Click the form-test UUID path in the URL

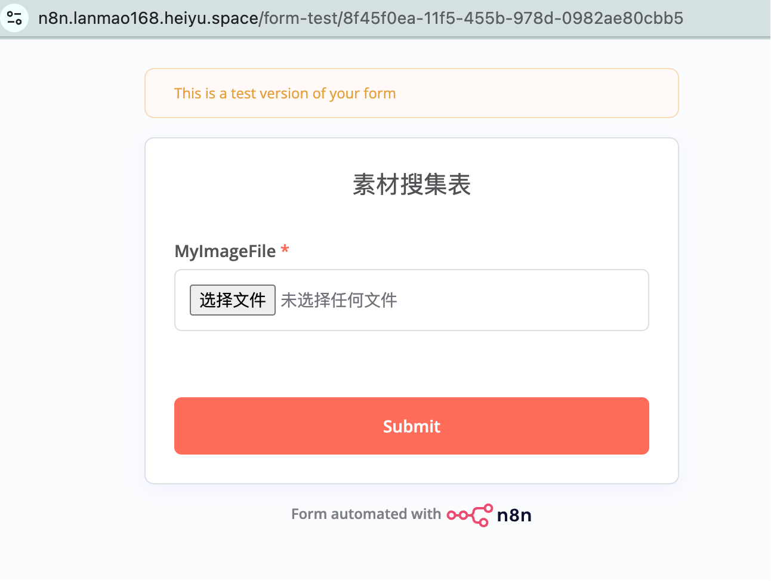click(471, 18)
